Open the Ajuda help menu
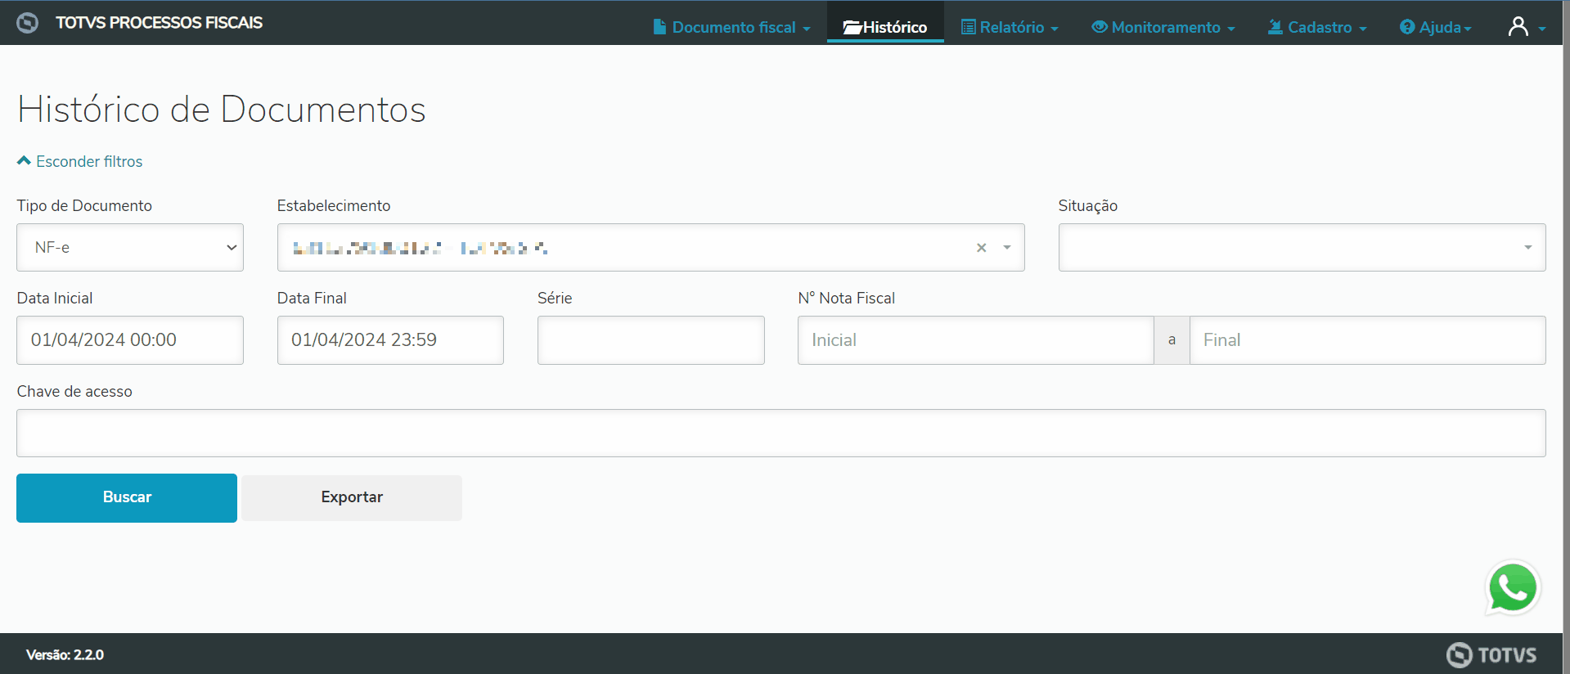Viewport: 1570px width, 674px height. pyautogui.click(x=1436, y=27)
